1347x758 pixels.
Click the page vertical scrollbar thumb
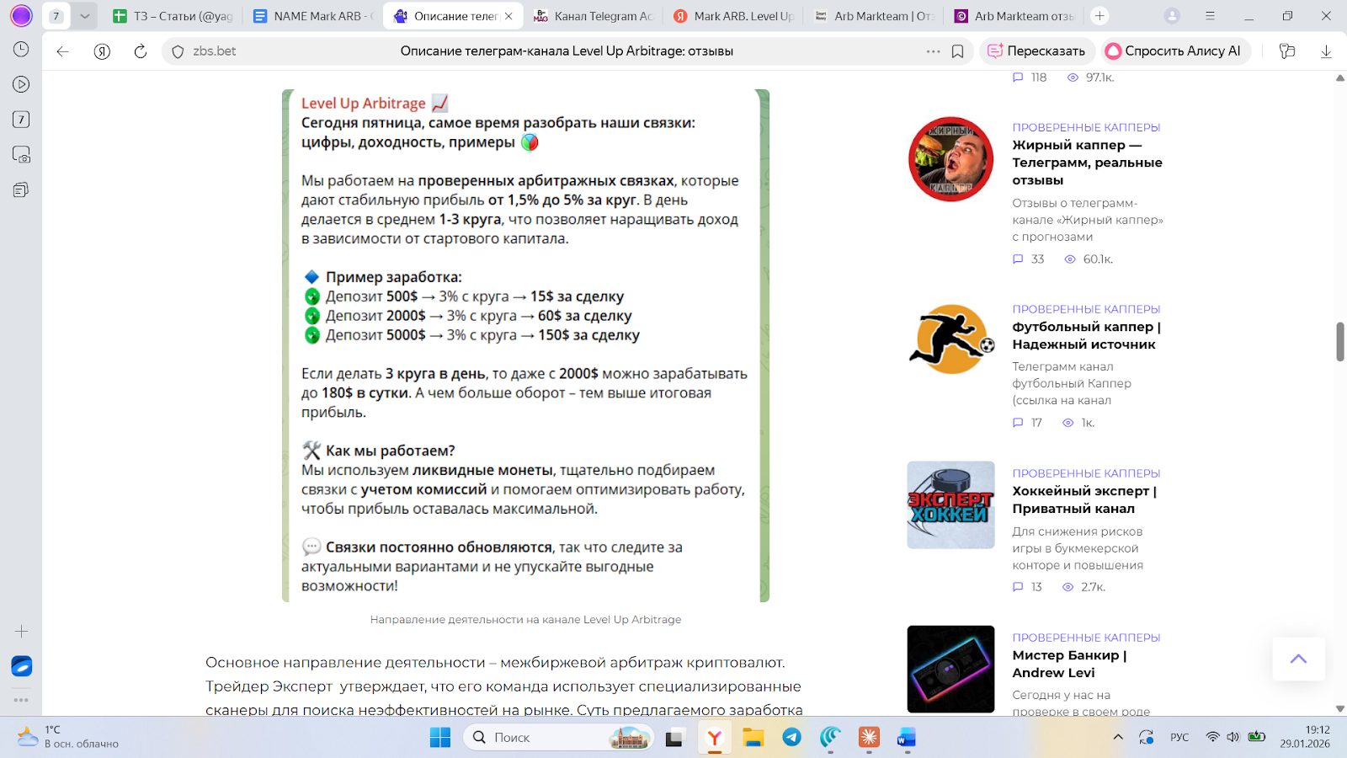coord(1339,341)
